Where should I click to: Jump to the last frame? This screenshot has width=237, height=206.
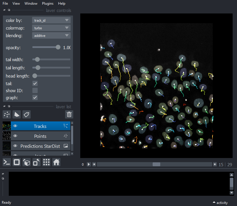tap(215, 164)
